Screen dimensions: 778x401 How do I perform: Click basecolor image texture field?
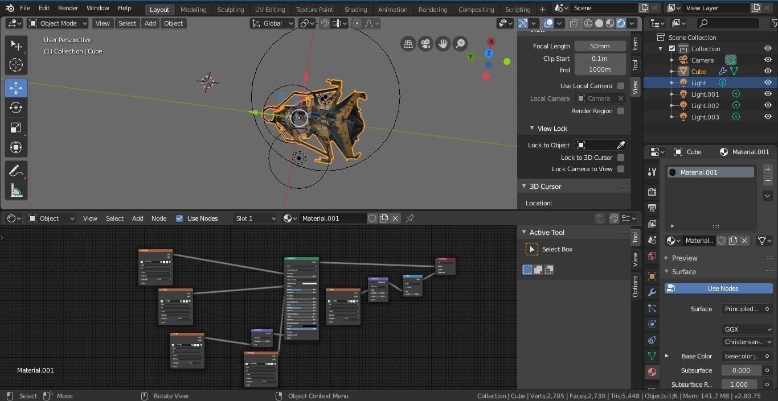pyautogui.click(x=742, y=356)
